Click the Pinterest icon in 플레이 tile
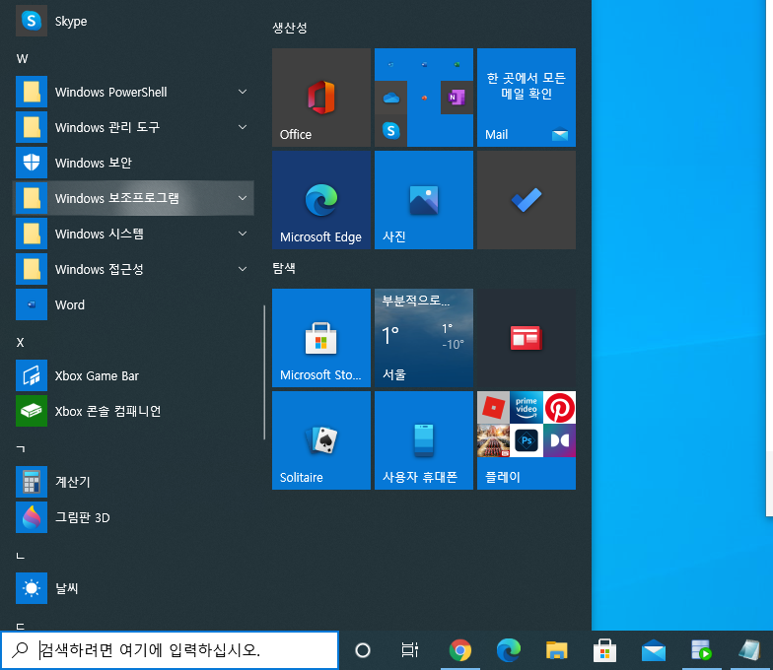Screen dimensions: 773x670 coord(560,408)
